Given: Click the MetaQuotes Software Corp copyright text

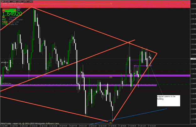Looking at the screenshot, I should 29,123.
